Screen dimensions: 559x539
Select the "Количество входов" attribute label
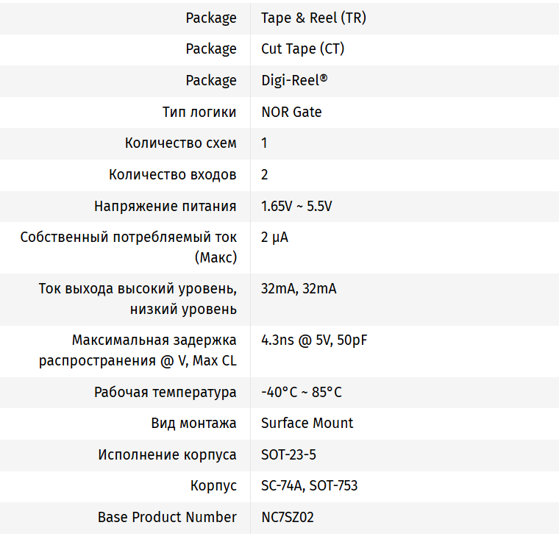click(173, 174)
